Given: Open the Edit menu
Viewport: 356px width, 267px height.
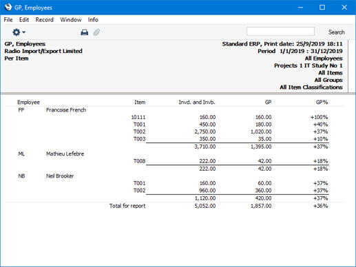Looking at the screenshot, I should click(x=24, y=20).
